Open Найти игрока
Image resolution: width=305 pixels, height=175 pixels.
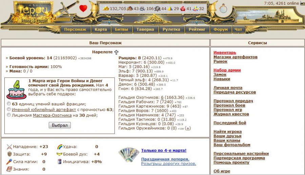[x=228, y=132]
